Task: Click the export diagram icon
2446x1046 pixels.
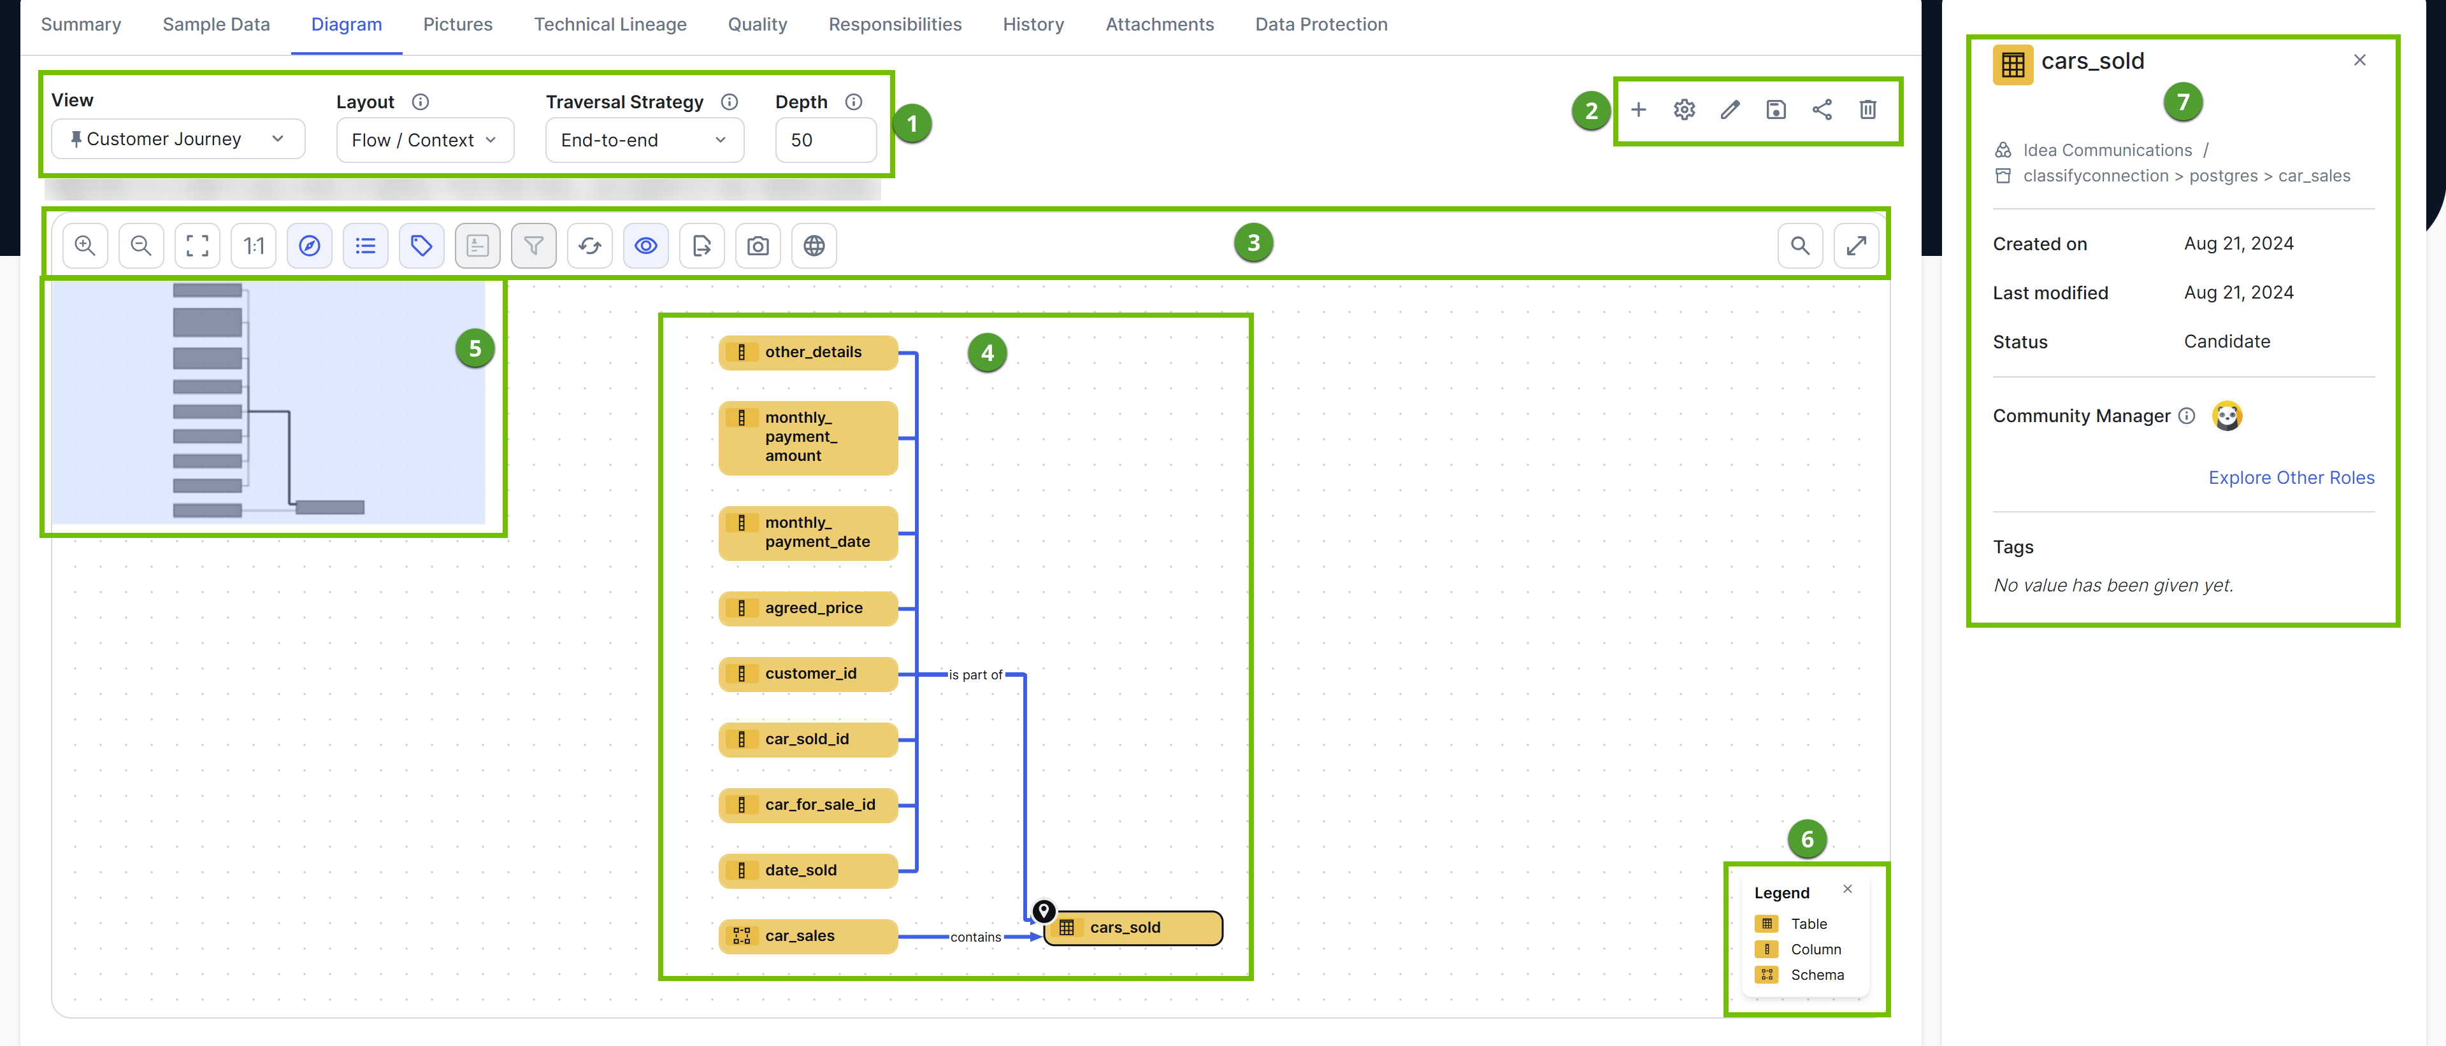Action: point(701,245)
